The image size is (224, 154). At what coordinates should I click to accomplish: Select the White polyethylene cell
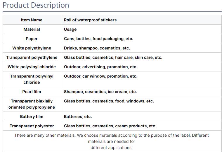pos(32,48)
